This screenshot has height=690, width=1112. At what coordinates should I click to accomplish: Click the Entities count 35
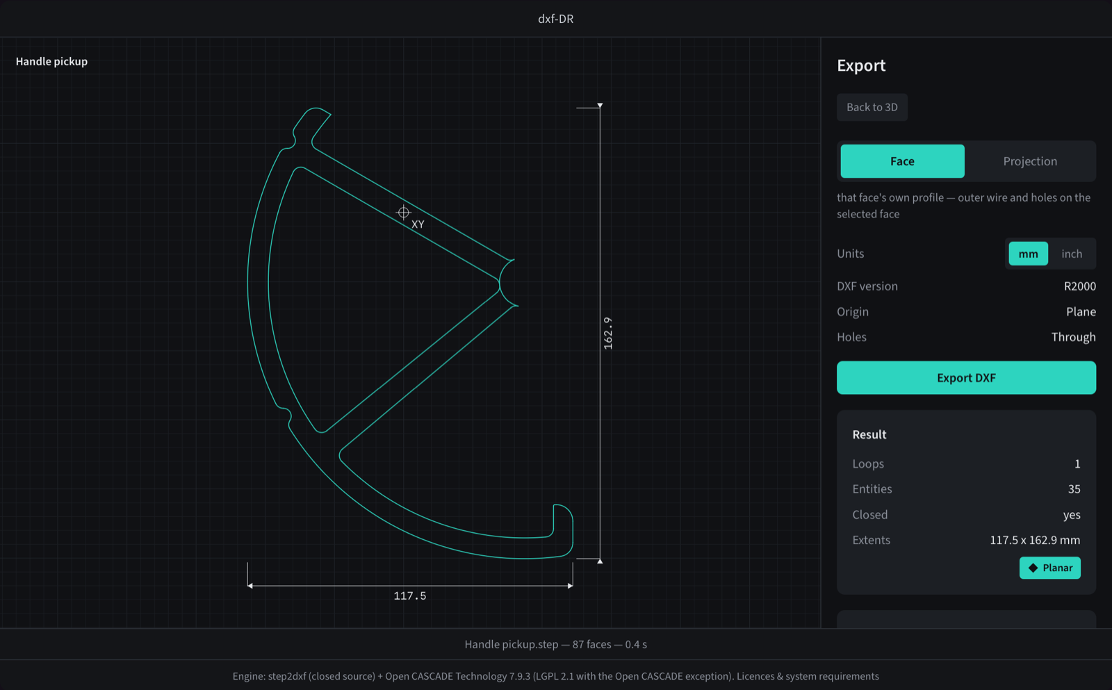(x=1074, y=489)
